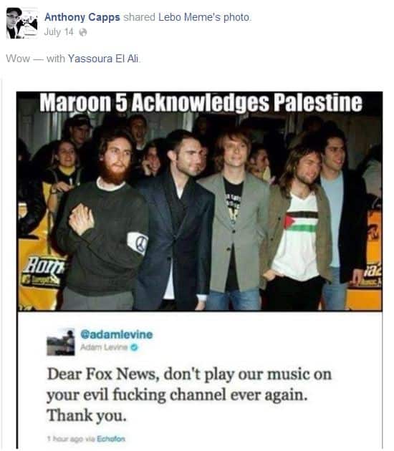Click the @adamlevine Twitter handle
The image size is (394, 451).
[117, 334]
